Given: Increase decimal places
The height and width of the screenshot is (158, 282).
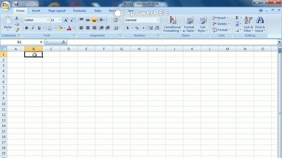Looking at the screenshot, I should pyautogui.click(x=151, y=28).
